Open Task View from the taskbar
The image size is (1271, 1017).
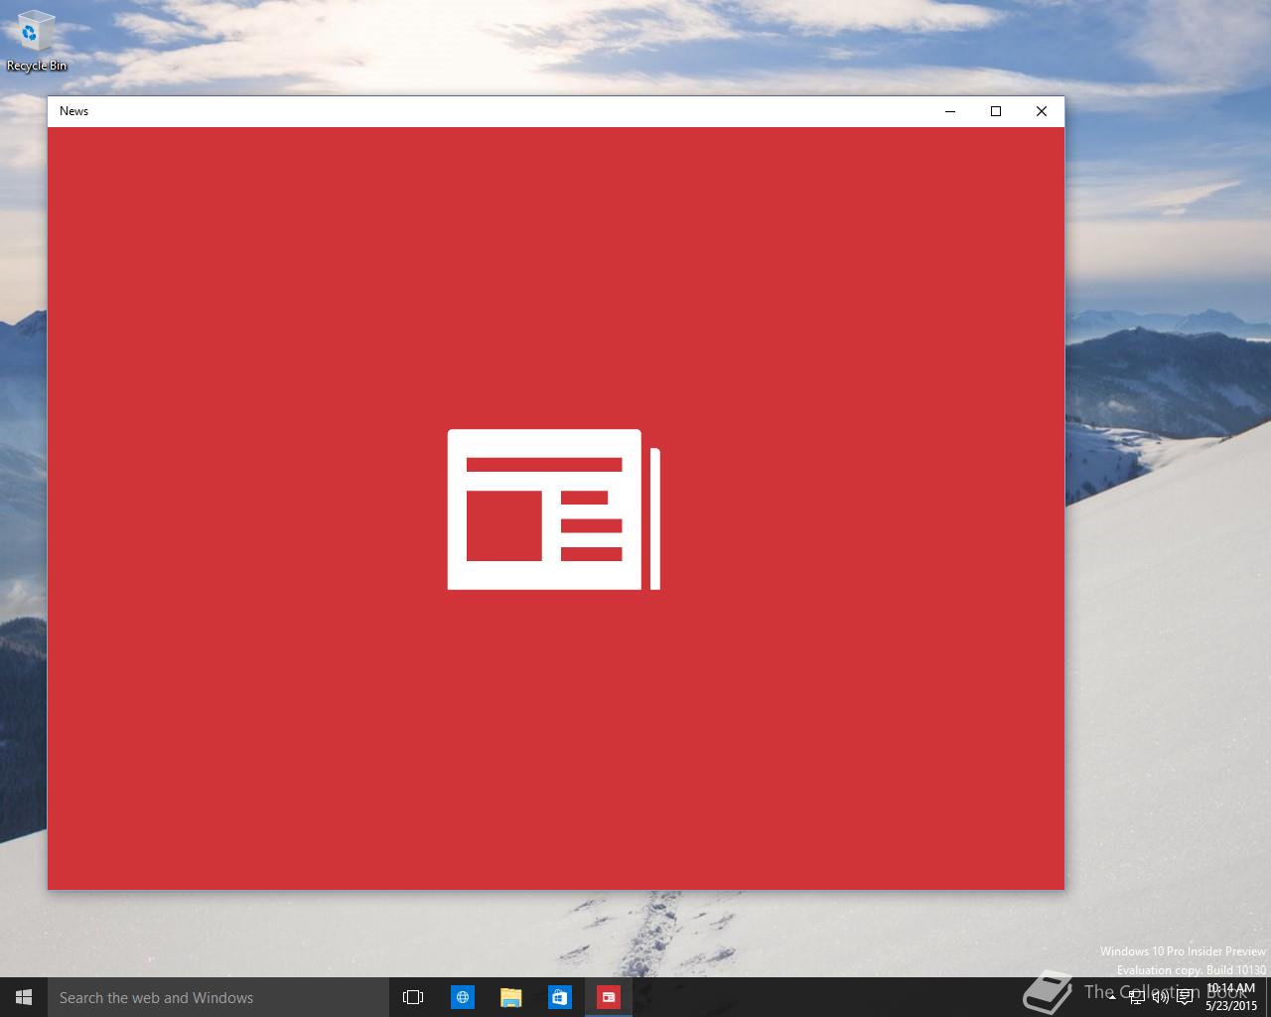(413, 997)
